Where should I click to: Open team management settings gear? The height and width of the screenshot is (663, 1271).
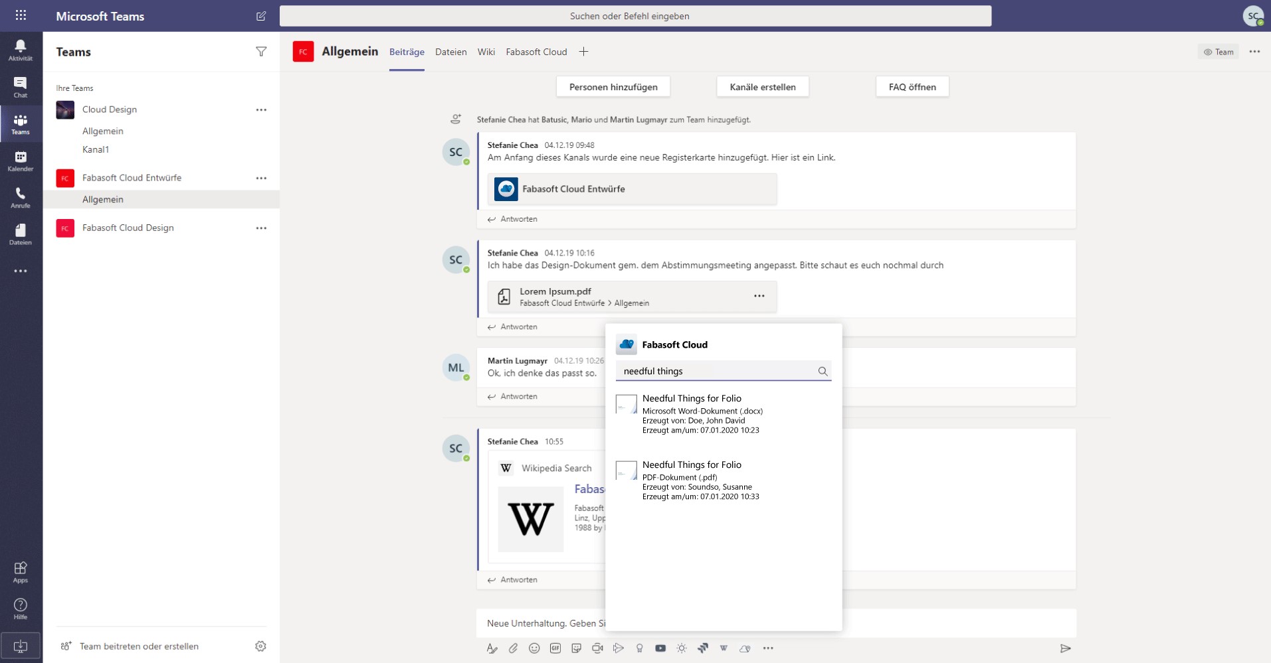pyautogui.click(x=260, y=646)
